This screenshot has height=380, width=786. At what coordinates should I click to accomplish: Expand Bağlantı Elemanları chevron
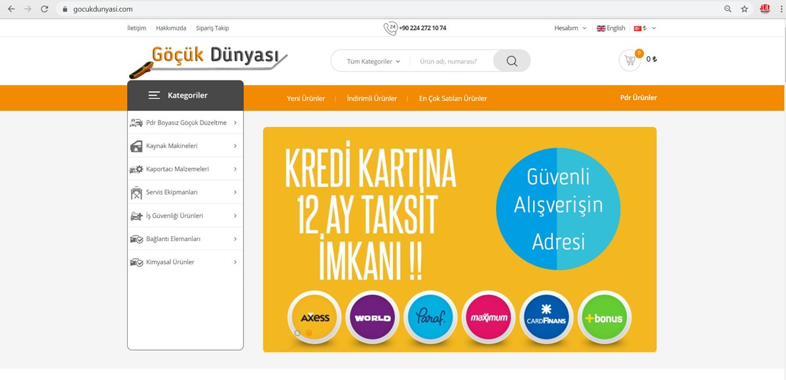[235, 239]
